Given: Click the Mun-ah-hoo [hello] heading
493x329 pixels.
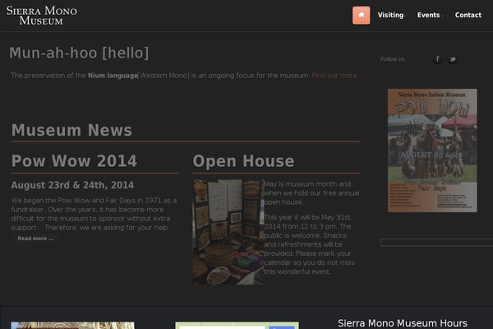Looking at the screenshot, I should tap(79, 53).
